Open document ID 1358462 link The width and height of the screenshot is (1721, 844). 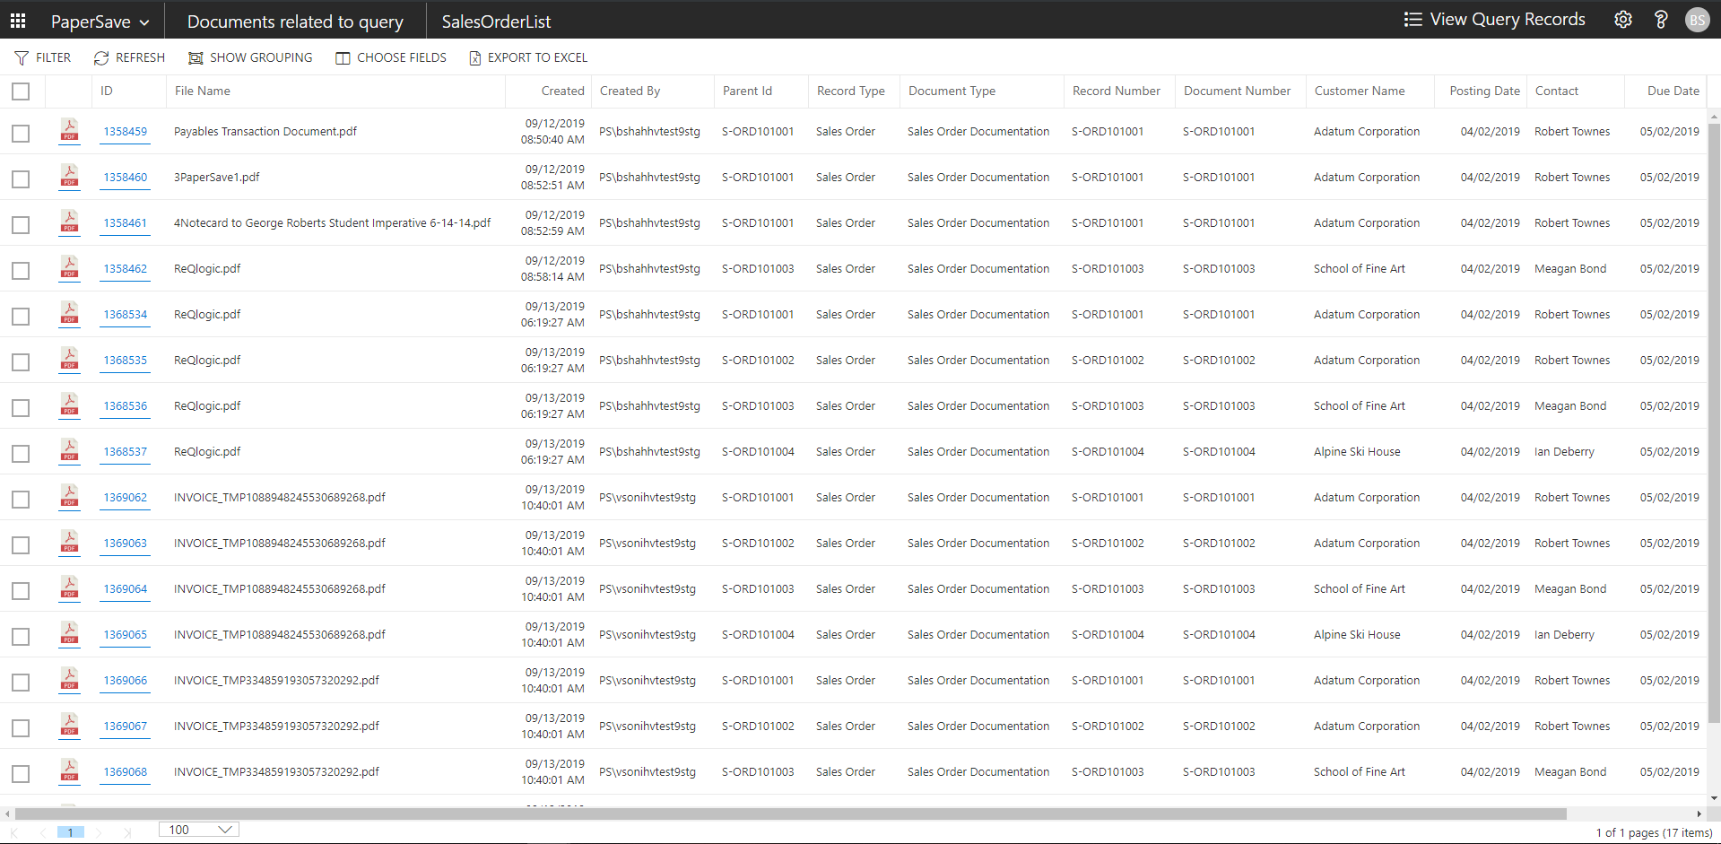click(x=125, y=269)
